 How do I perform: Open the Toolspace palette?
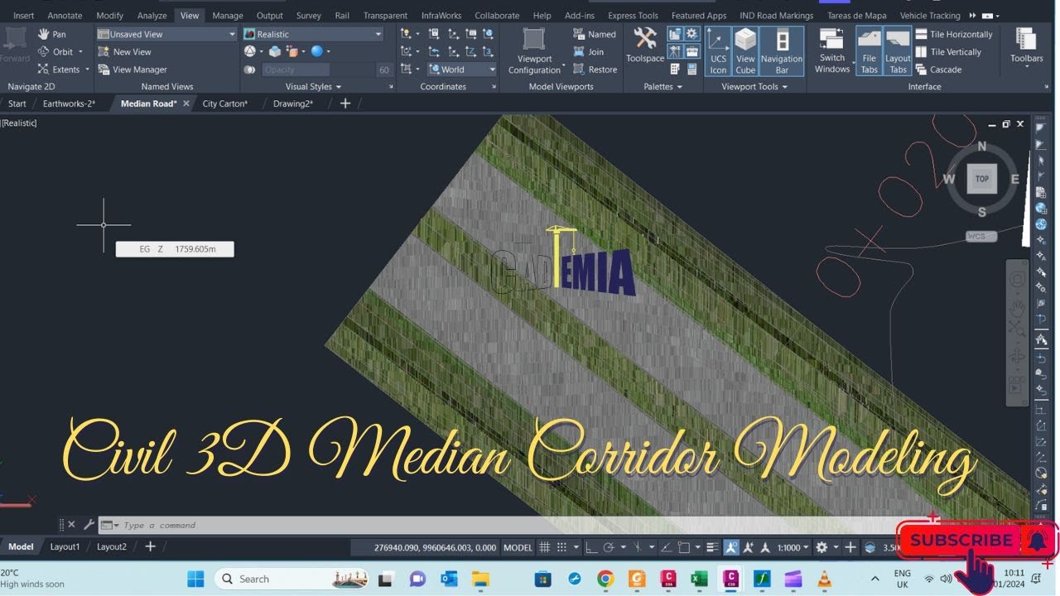645,46
